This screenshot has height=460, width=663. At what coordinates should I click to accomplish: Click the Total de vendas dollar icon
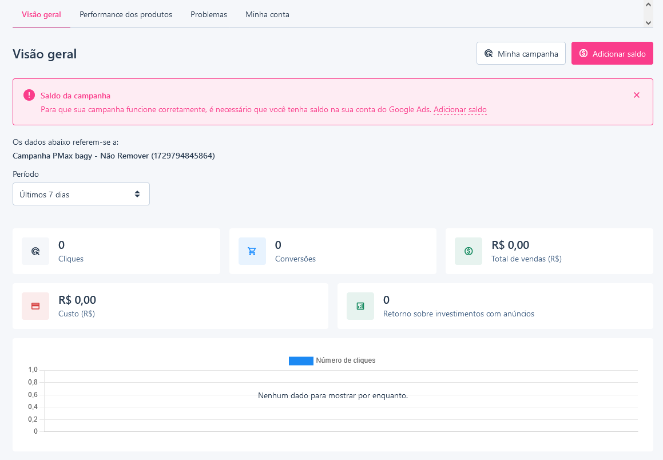469,251
